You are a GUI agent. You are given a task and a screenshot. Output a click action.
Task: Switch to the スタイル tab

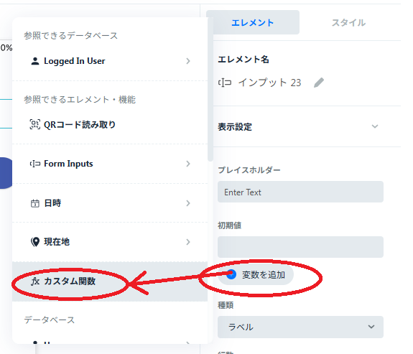(x=348, y=23)
